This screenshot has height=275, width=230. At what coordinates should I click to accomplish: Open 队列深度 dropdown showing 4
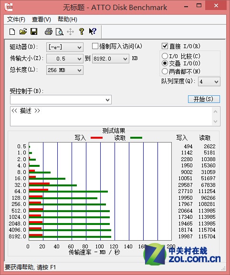point(209,81)
